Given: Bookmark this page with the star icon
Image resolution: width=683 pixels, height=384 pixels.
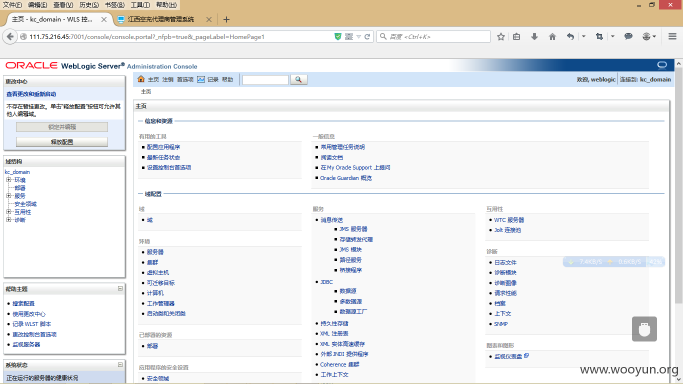Looking at the screenshot, I should pyautogui.click(x=501, y=36).
